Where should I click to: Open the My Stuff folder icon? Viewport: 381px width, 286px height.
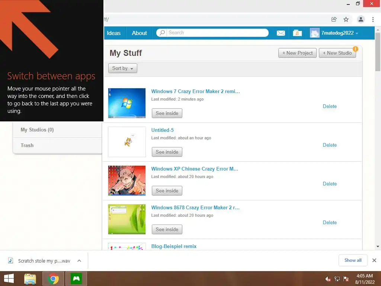(297, 33)
